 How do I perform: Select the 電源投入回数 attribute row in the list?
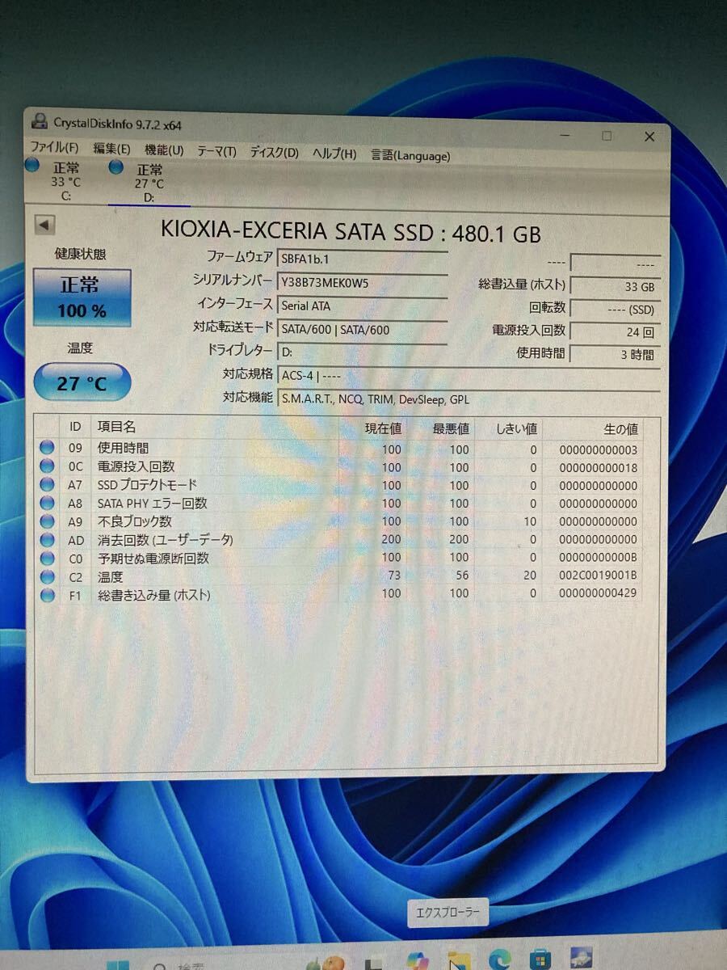(339, 467)
